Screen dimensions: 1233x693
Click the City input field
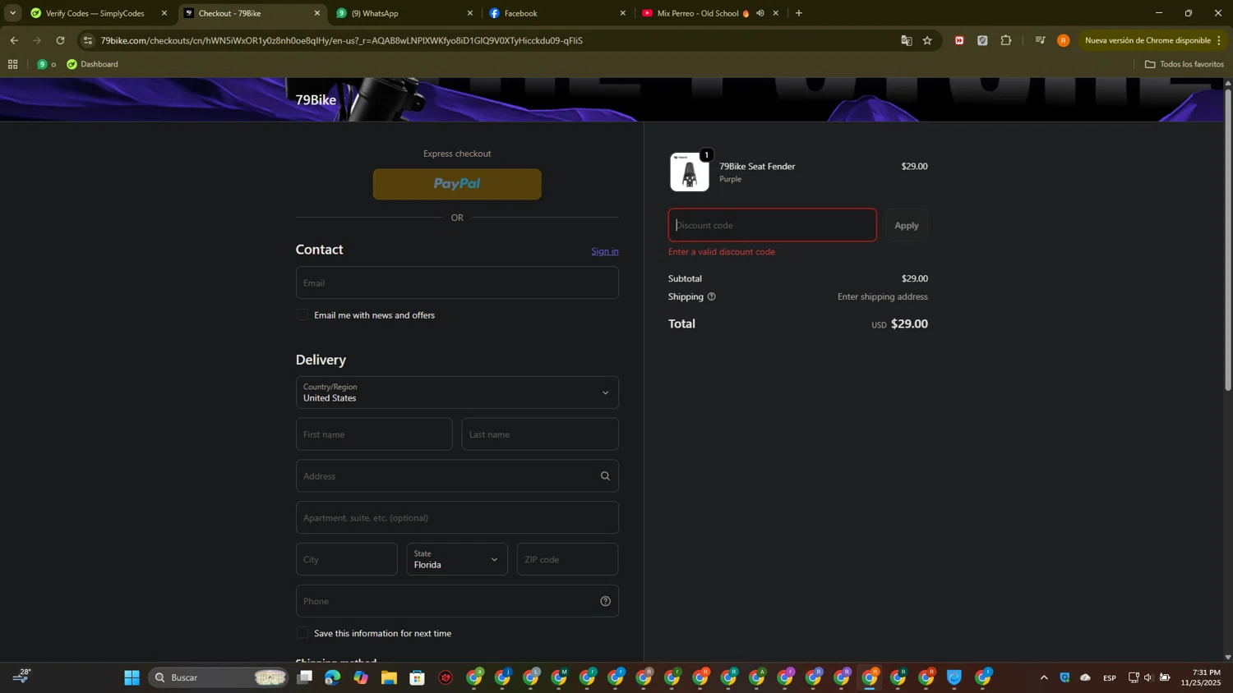pyautogui.click(x=346, y=559)
